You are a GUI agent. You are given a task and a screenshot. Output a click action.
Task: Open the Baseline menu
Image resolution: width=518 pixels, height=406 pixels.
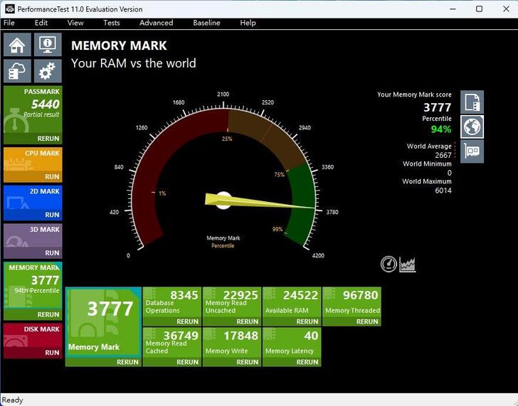click(x=206, y=23)
